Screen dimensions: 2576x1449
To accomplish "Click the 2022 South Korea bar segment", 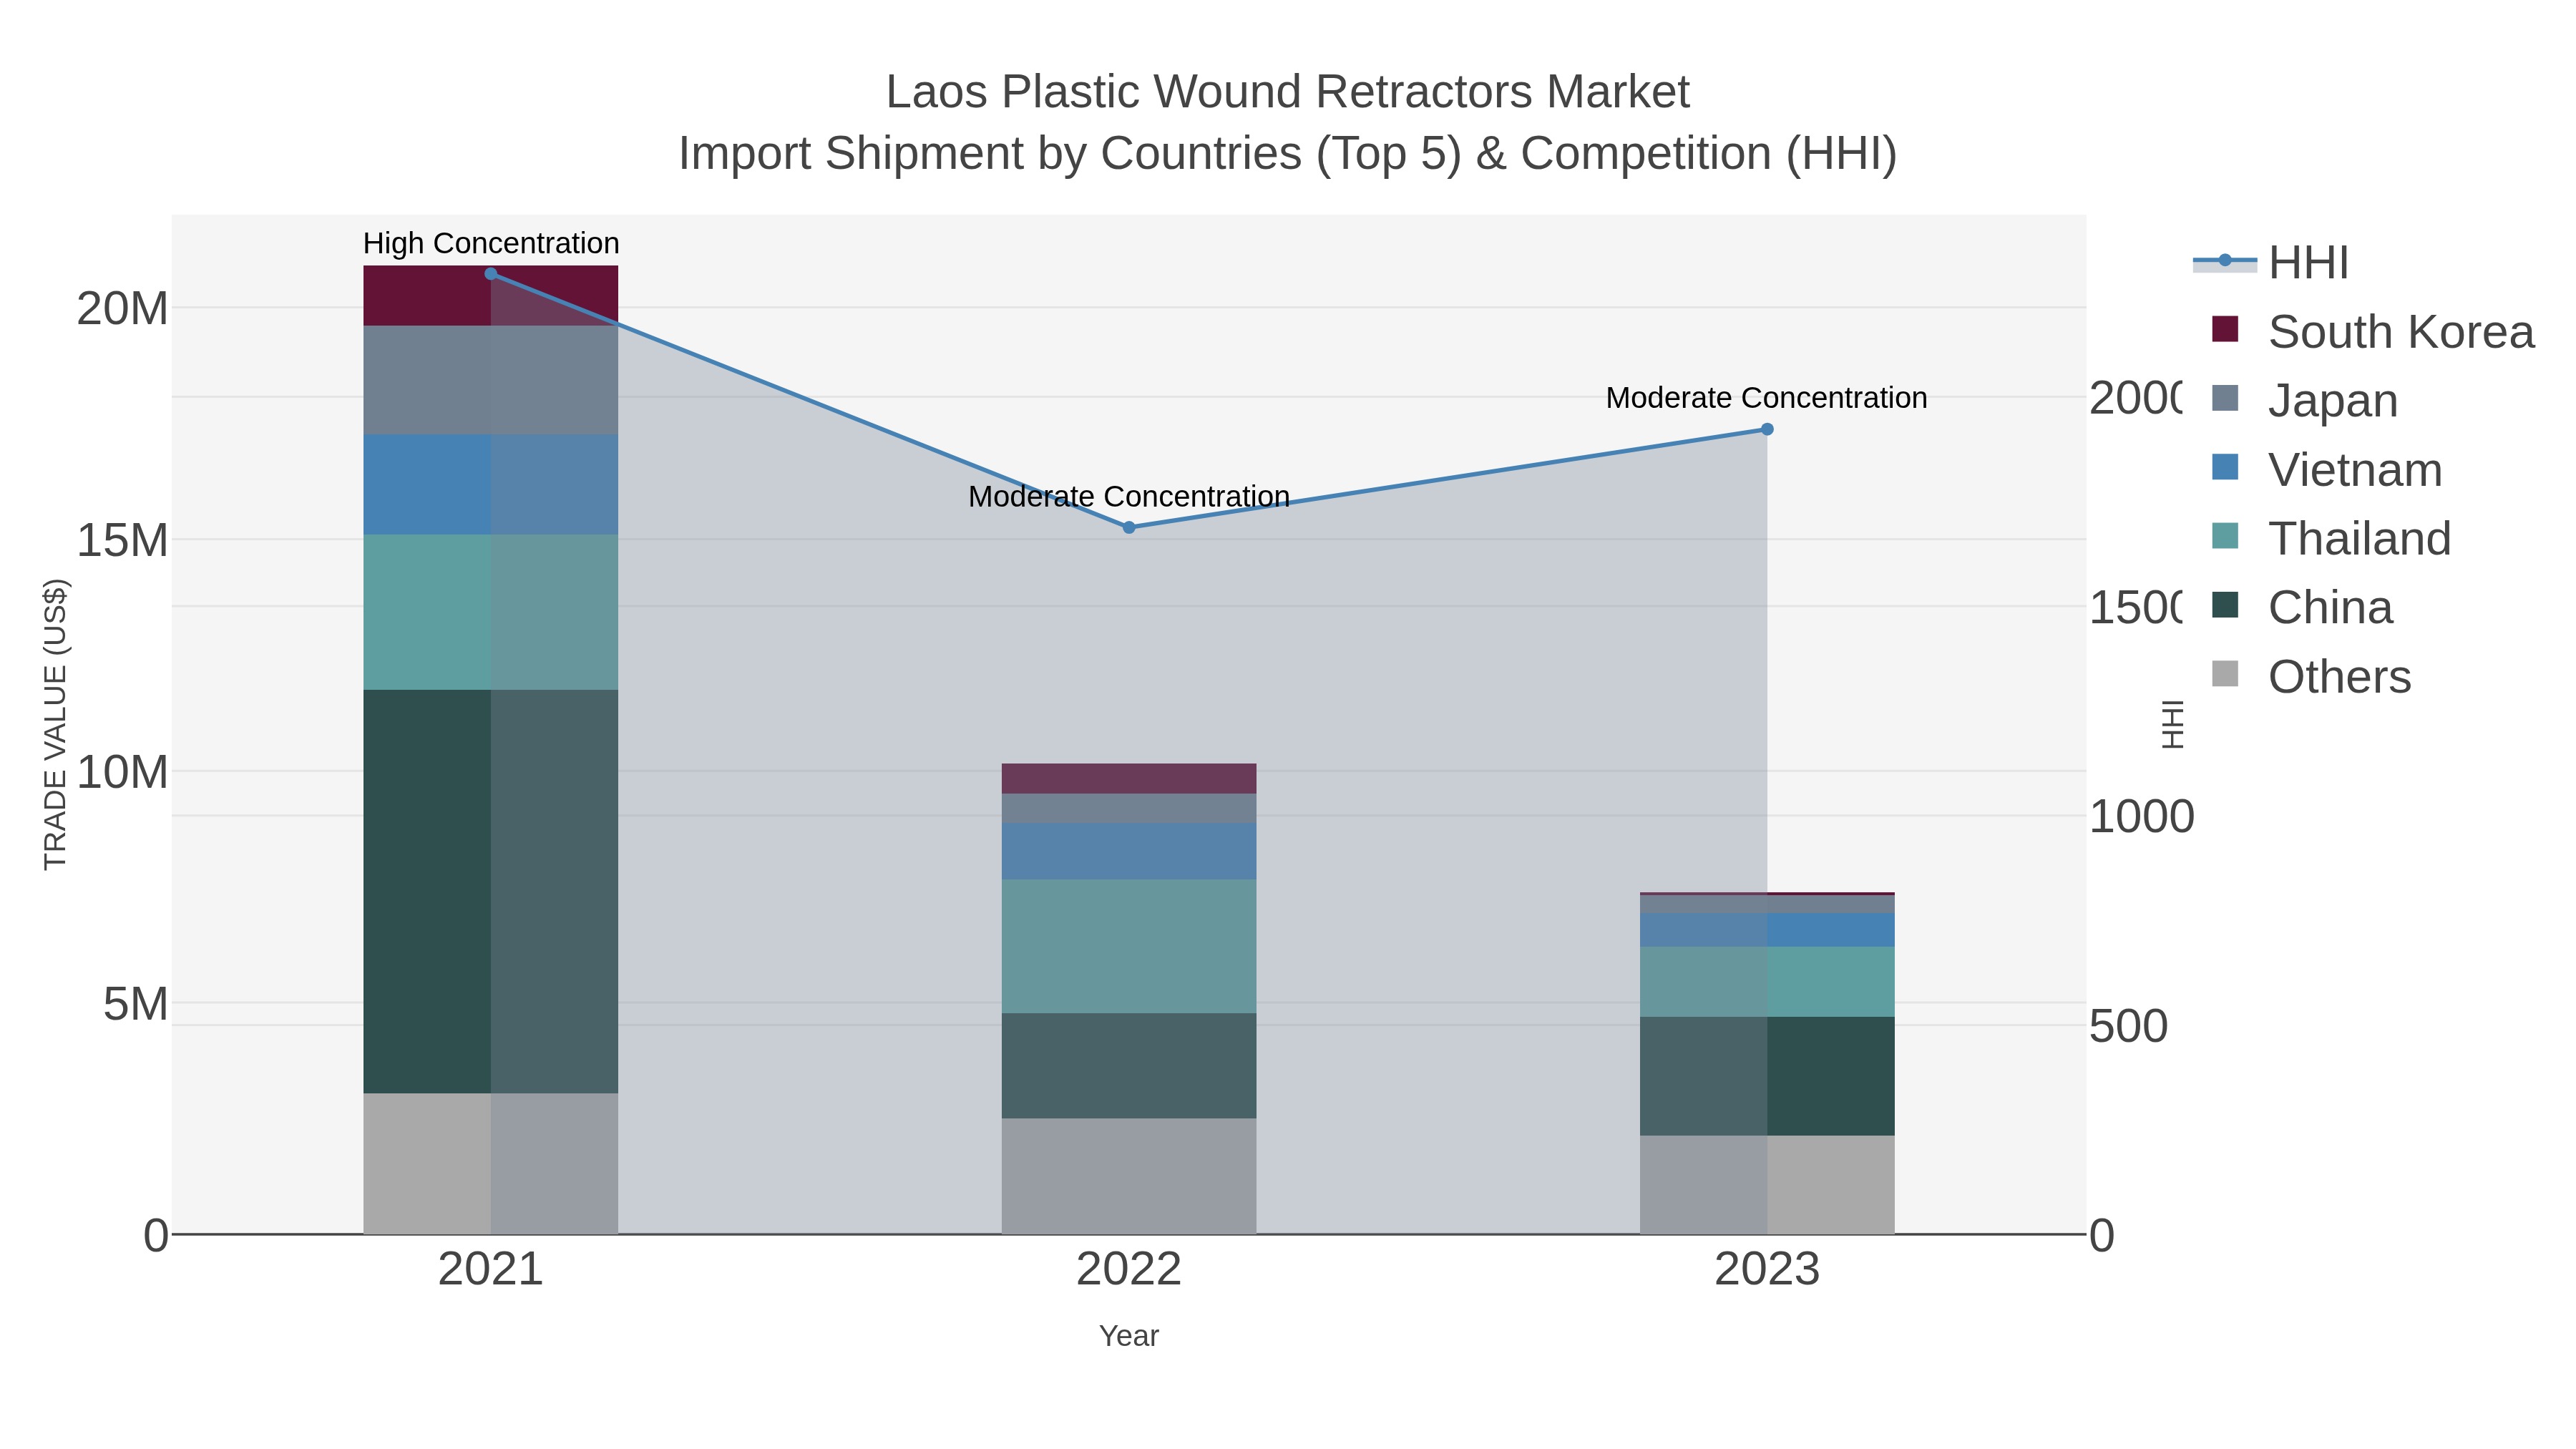I will coord(1129,779).
